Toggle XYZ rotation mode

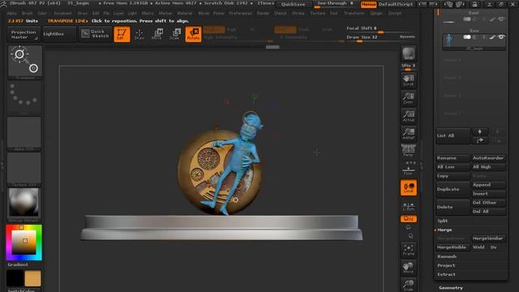tap(409, 219)
